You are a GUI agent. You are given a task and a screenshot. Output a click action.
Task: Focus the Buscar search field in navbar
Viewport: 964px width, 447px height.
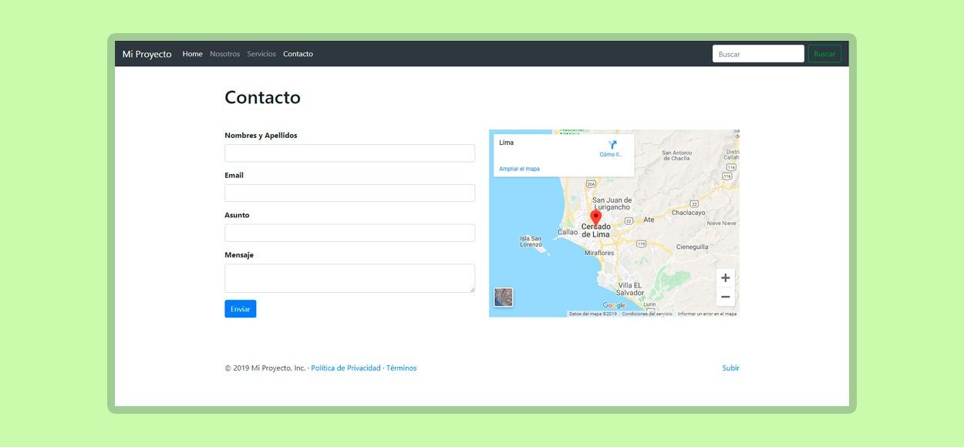pyautogui.click(x=758, y=54)
